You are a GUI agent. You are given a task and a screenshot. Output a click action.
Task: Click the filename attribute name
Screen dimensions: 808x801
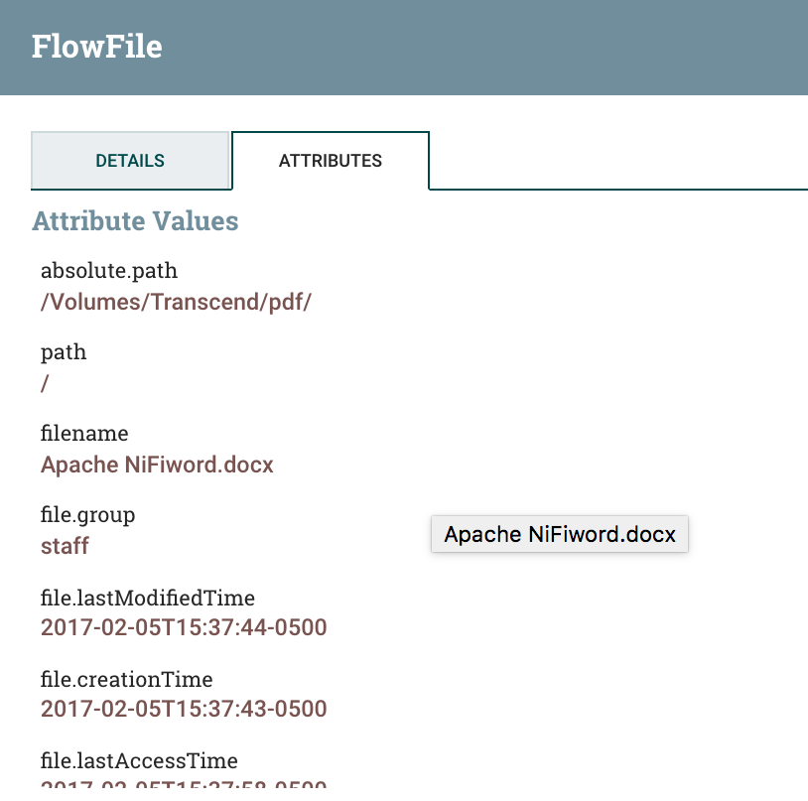[84, 434]
